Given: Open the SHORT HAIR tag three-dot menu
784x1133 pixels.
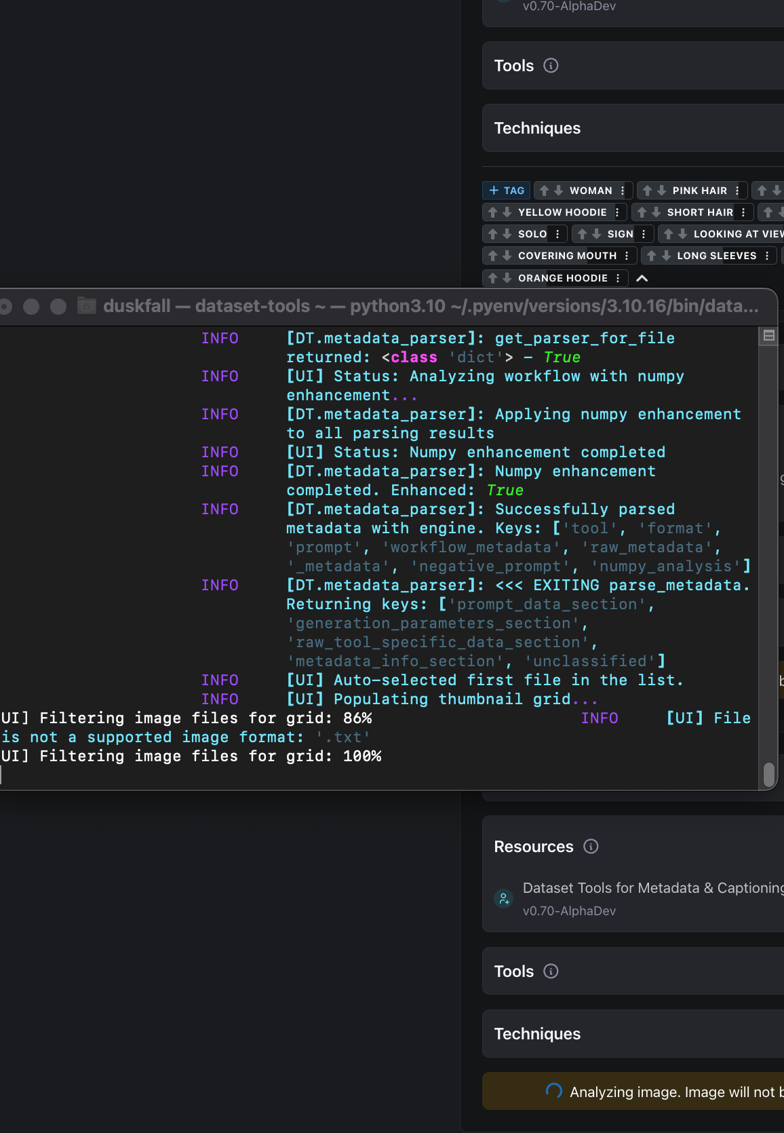Looking at the screenshot, I should coord(743,212).
